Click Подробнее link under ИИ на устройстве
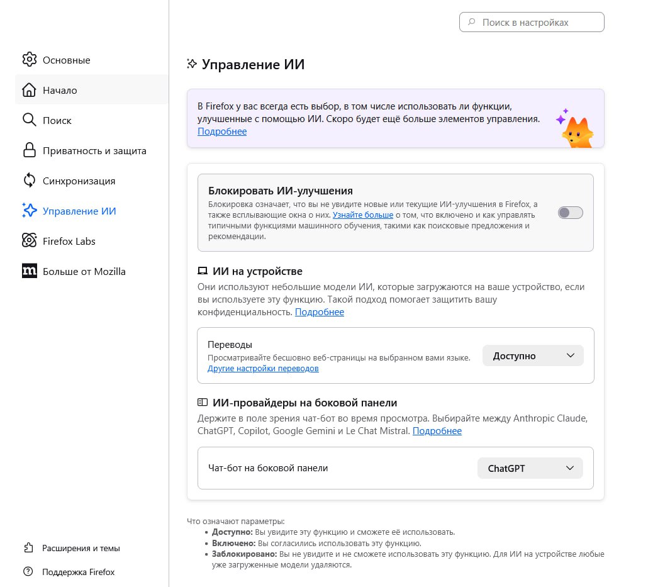670x587 pixels. pos(320,312)
